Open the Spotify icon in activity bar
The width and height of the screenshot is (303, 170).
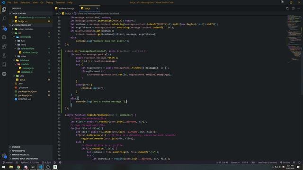4,74
